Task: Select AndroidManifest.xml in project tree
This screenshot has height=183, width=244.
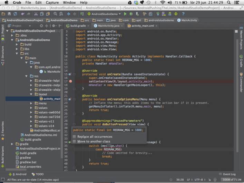Action: [x=45, y=131]
